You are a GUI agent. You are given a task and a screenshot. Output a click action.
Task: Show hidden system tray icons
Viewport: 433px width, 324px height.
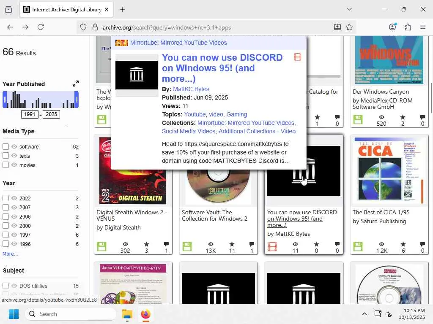364,314
